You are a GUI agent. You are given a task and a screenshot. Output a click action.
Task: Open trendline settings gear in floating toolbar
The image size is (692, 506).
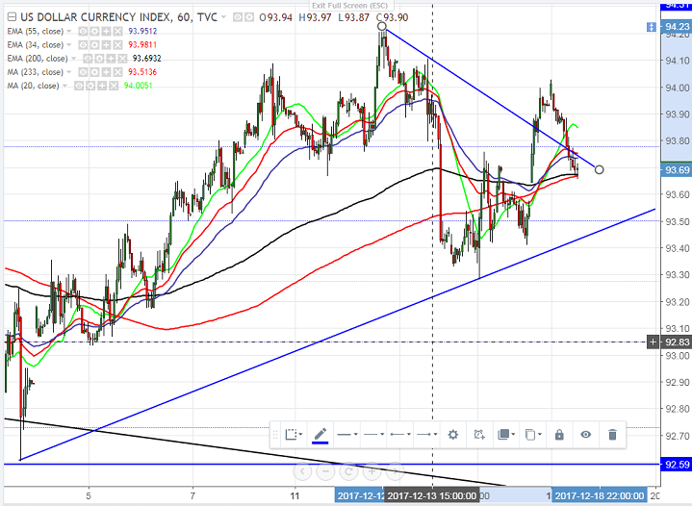[x=452, y=435]
